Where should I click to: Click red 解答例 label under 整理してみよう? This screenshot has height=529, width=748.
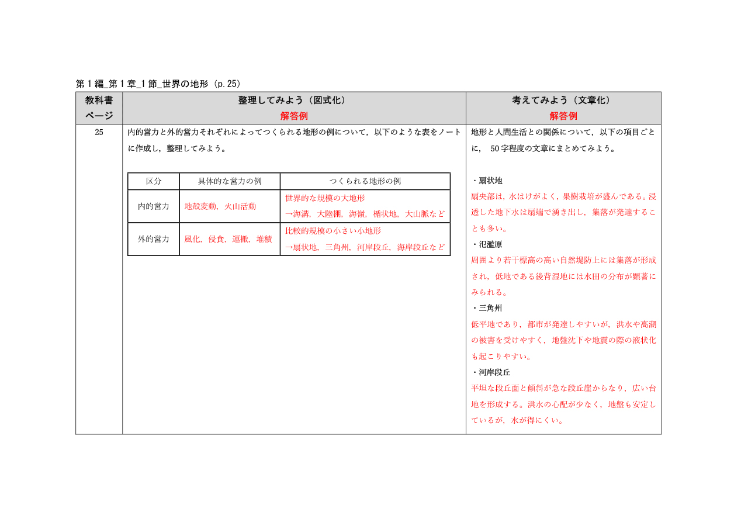coord(293,116)
